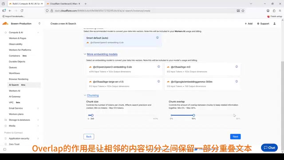
Task: Open Workers AI in the sidebar
Action: [x=15, y=91]
